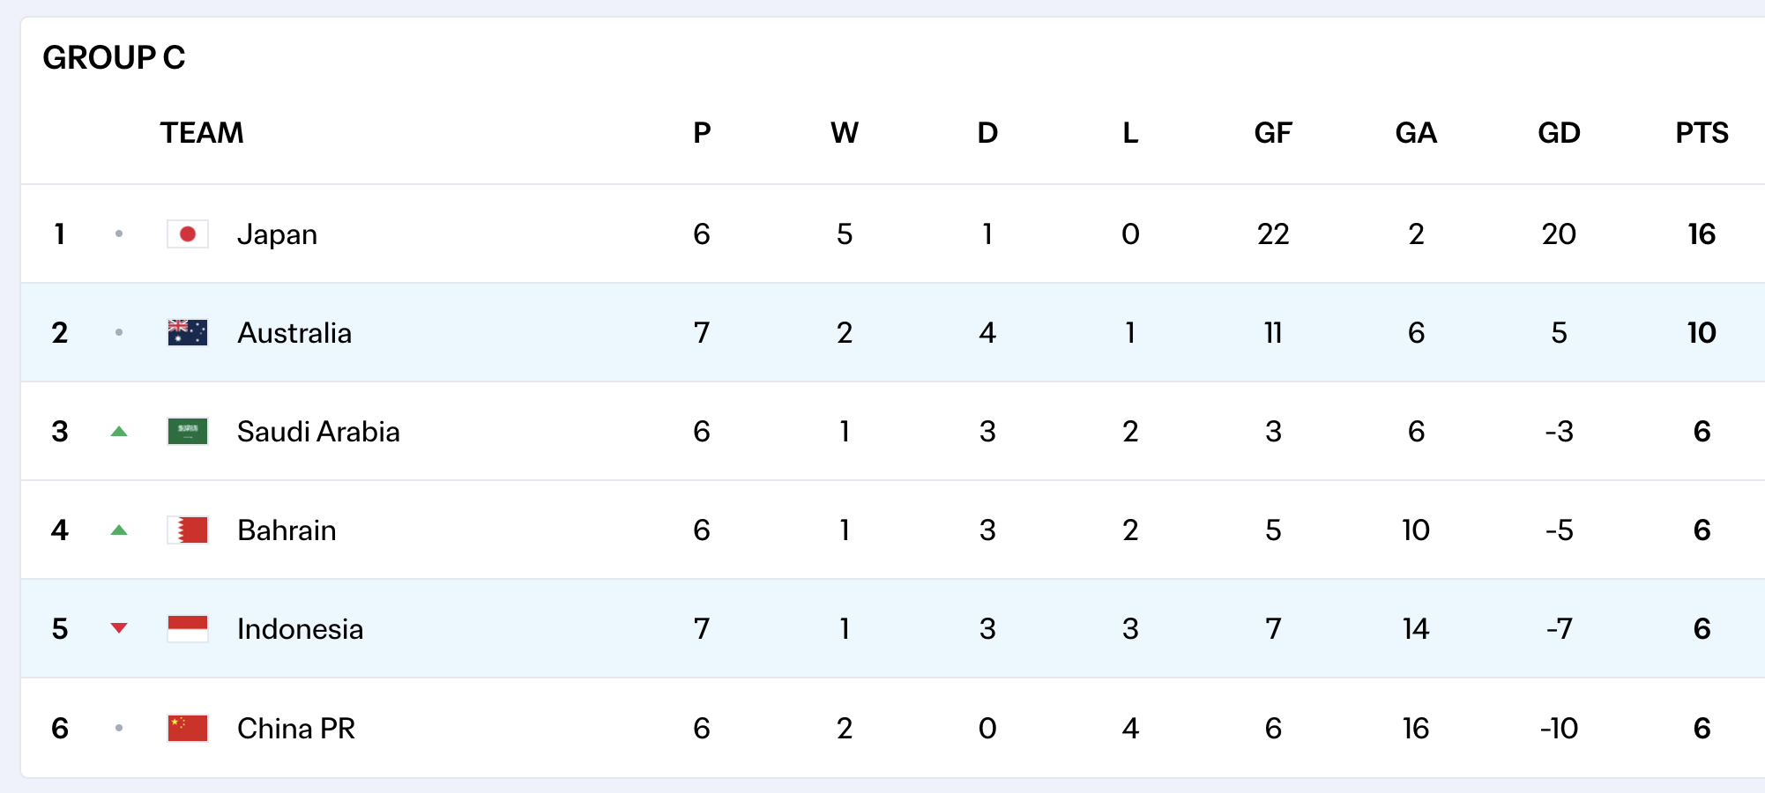The height and width of the screenshot is (793, 1765).
Task: Click the GF column header
Action: click(1273, 133)
